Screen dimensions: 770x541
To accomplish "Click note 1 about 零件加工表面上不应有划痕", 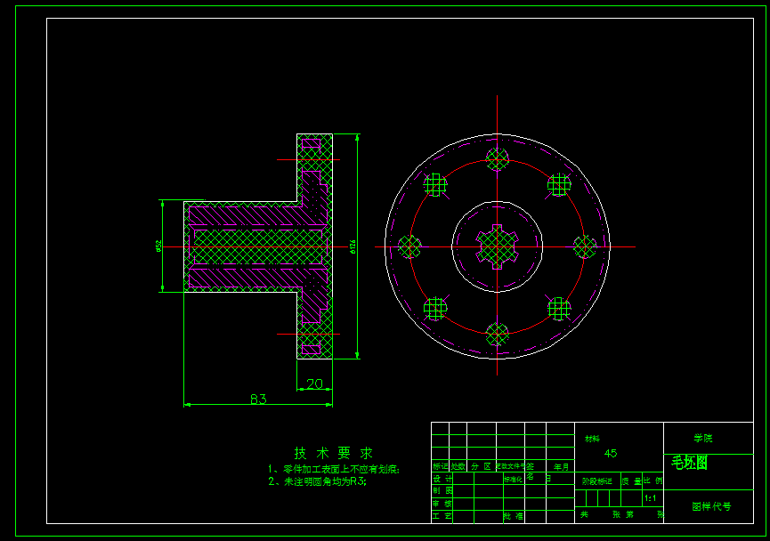I will [334, 470].
